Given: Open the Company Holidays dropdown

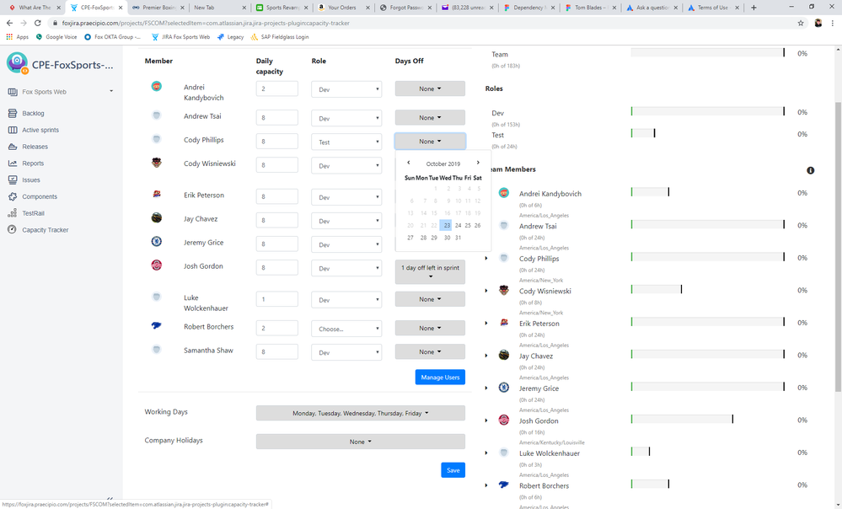Looking at the screenshot, I should pyautogui.click(x=361, y=442).
